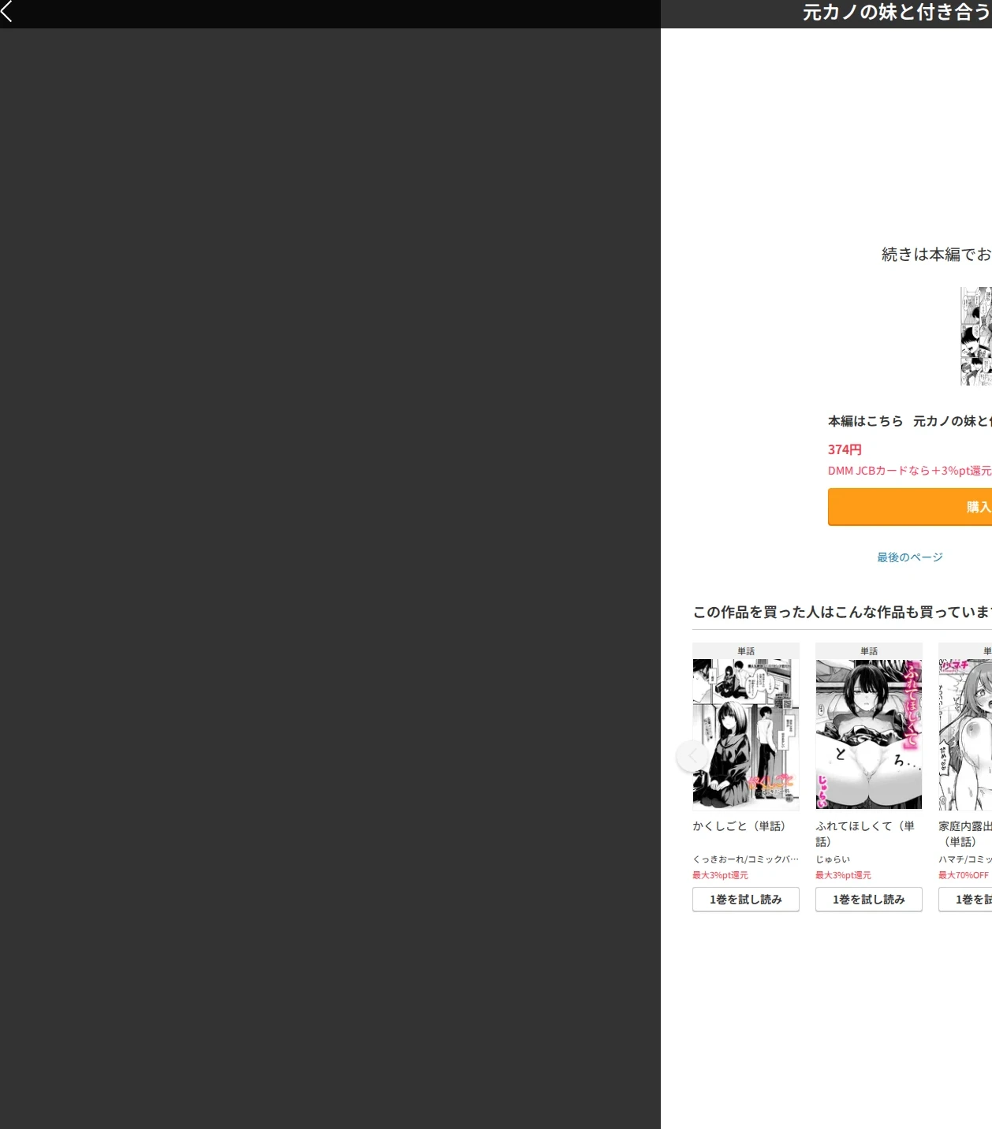Viewport: 992px width, 1129px height.
Task: Click 1巻を試し読み under かくしごと
Action: [746, 900]
